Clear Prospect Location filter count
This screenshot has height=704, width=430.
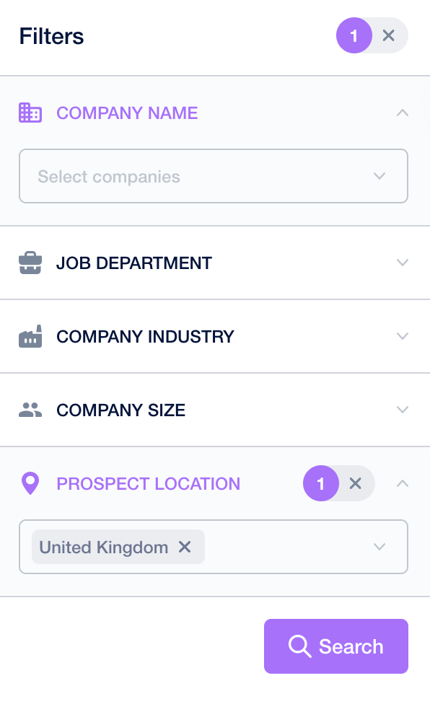[356, 483]
